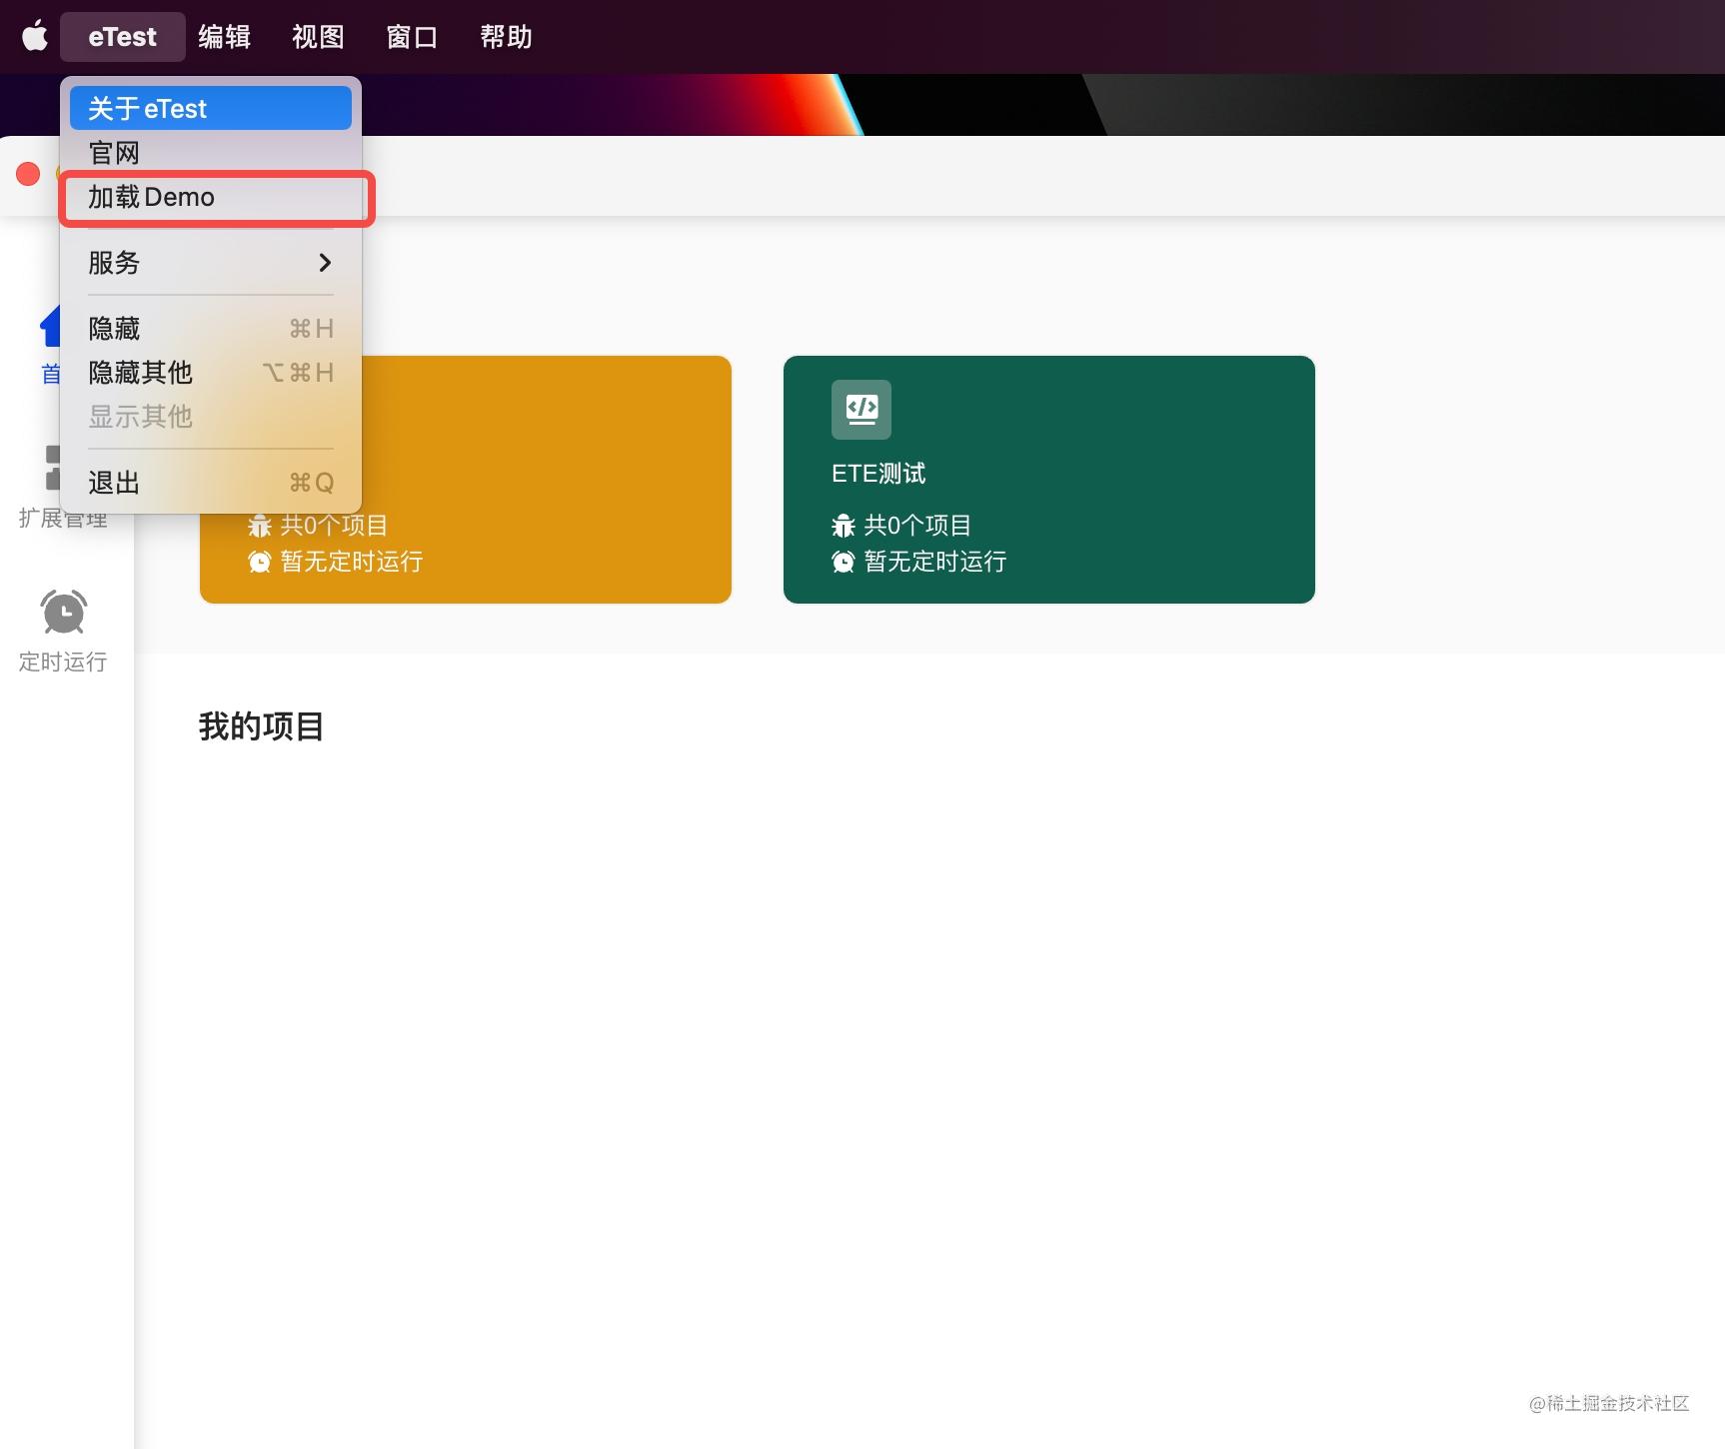Open the ETE测试 card title

point(878,474)
